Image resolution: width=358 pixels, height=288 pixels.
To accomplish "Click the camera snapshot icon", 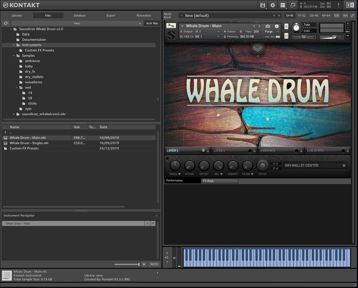I will click(268, 26).
